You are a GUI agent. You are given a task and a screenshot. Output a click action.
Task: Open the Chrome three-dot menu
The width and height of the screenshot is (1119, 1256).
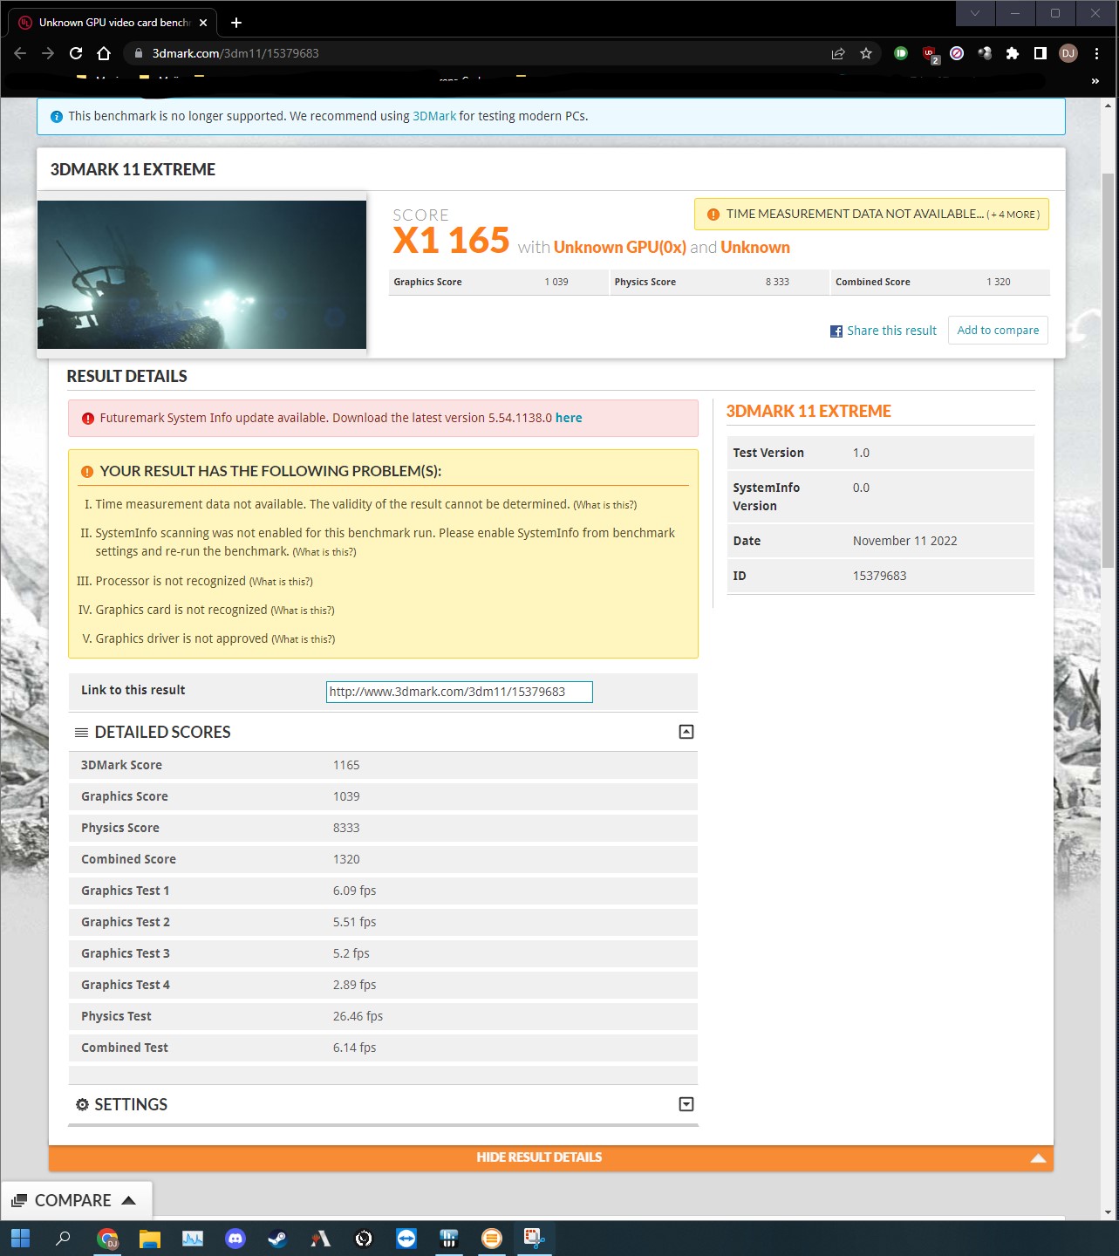pyautogui.click(x=1096, y=53)
